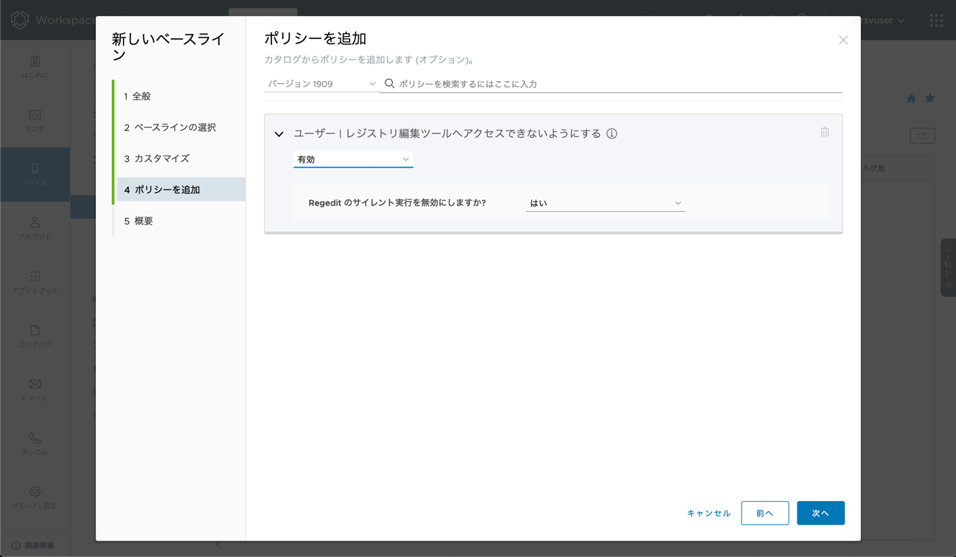Click 関連情報 at the bottom left
This screenshot has height=557, width=956.
coord(32,546)
